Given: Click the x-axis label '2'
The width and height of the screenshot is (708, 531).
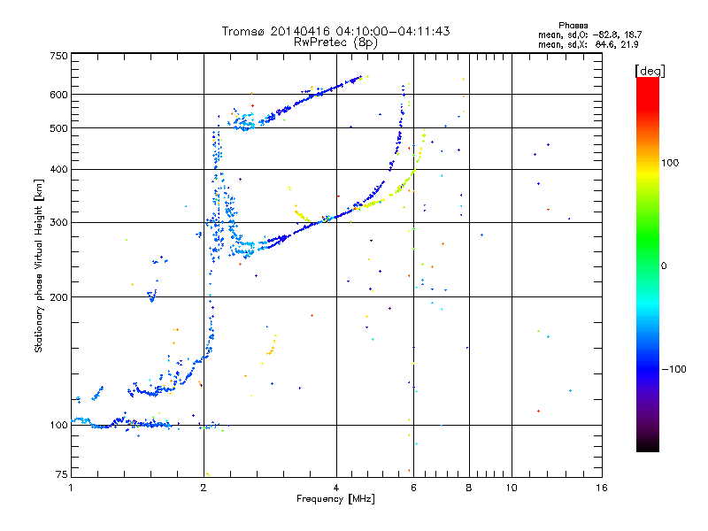Looking at the screenshot, I should (x=204, y=488).
